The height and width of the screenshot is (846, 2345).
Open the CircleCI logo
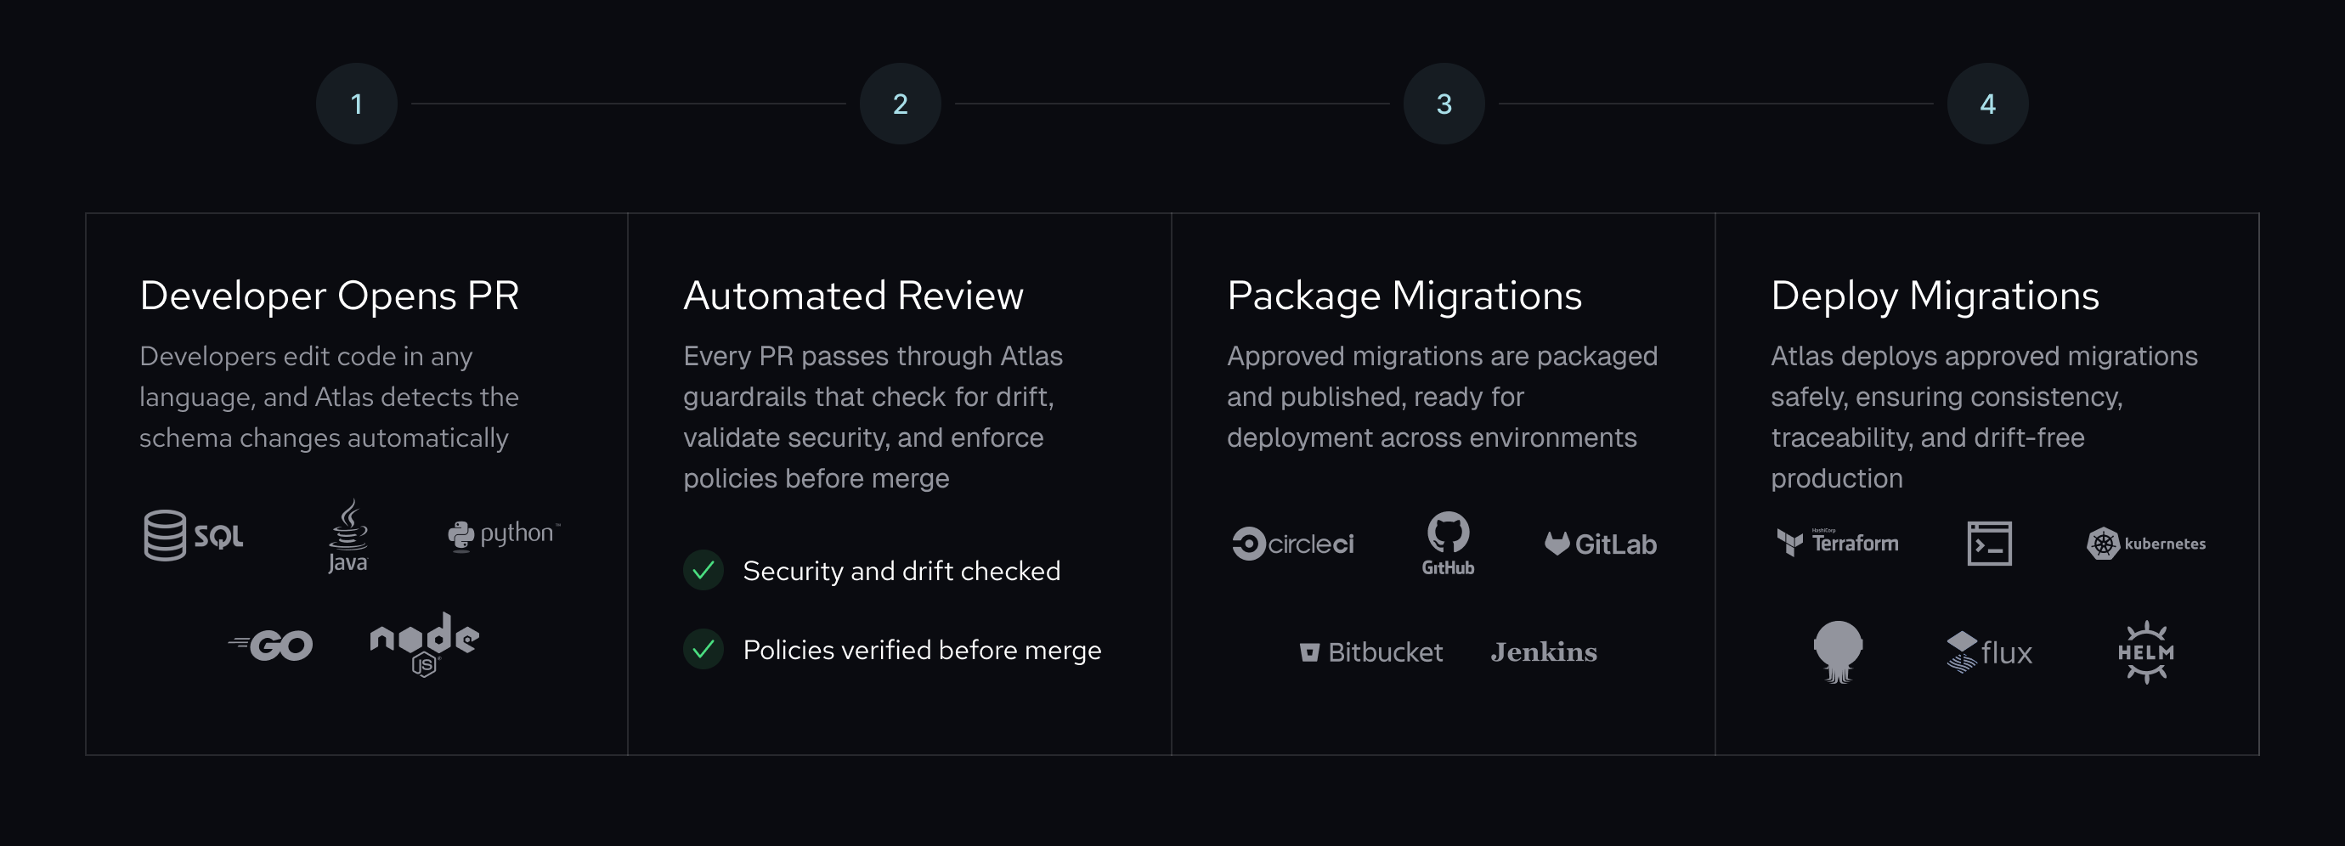1292,544
